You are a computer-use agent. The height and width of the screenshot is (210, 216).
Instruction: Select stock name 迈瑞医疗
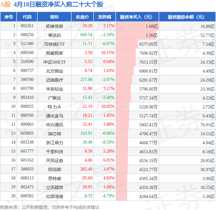55,80
